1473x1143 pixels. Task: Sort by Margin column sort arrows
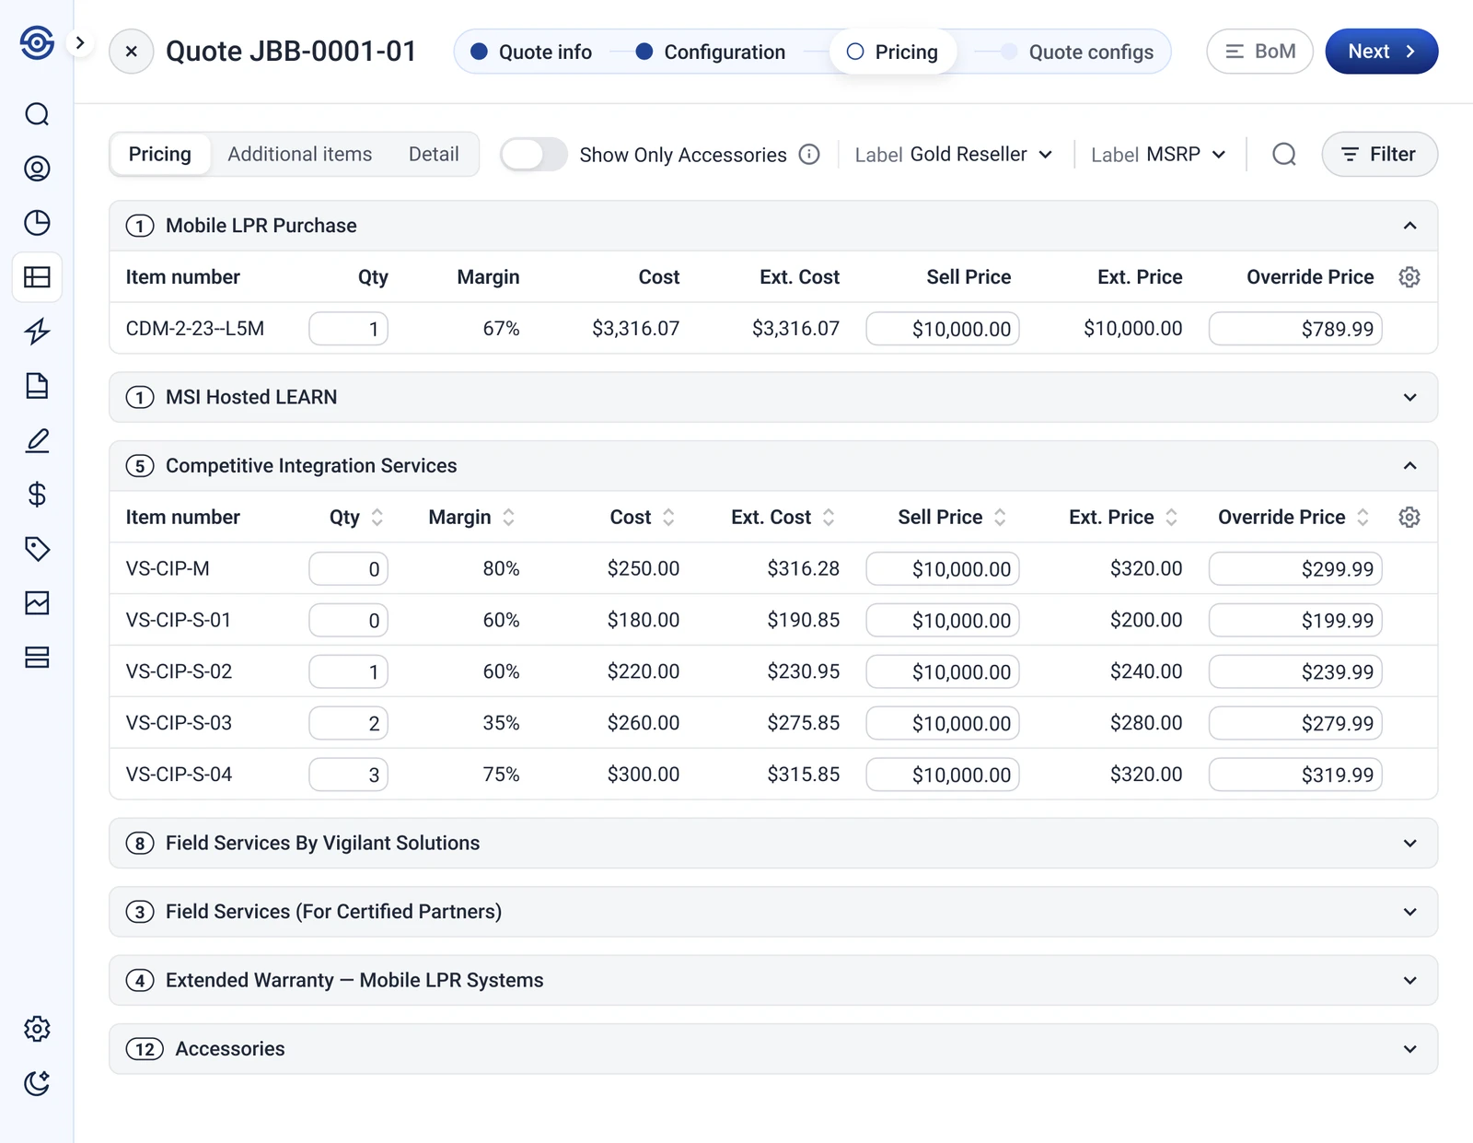point(509,518)
